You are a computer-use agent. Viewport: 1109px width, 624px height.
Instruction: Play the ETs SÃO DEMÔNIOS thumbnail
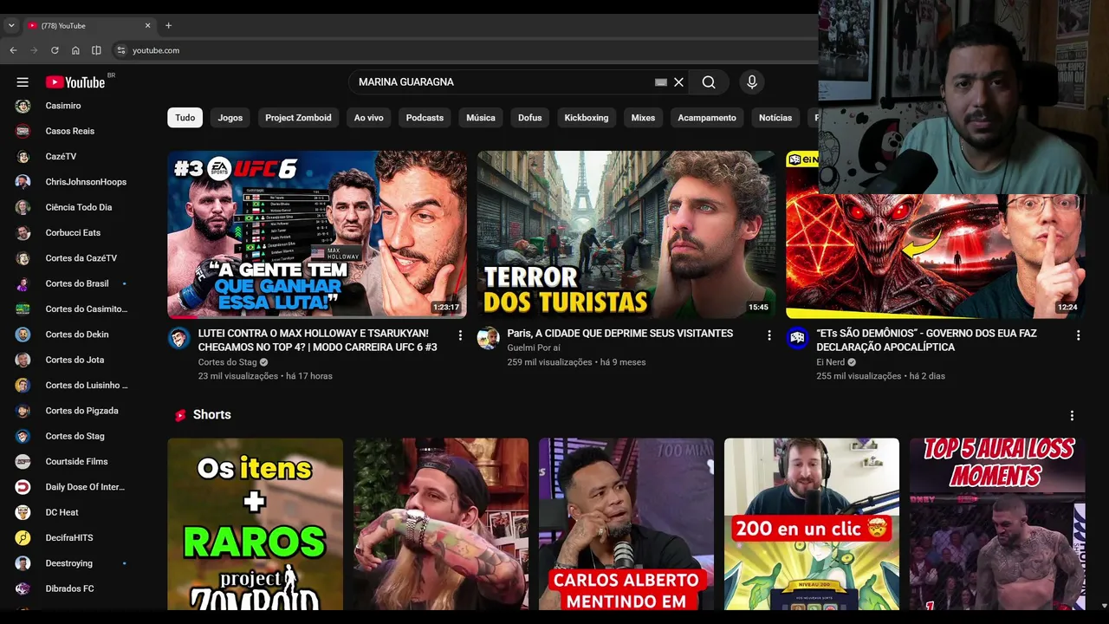point(936,235)
